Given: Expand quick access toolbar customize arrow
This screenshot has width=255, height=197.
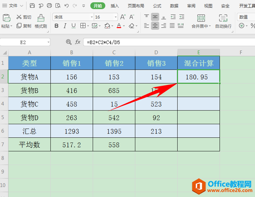Looking at the screenshot, I should click(x=83, y=6).
